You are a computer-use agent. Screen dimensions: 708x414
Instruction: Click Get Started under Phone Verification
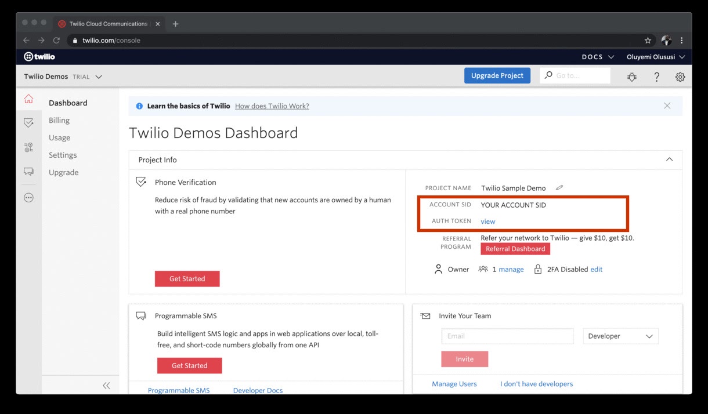pos(187,279)
